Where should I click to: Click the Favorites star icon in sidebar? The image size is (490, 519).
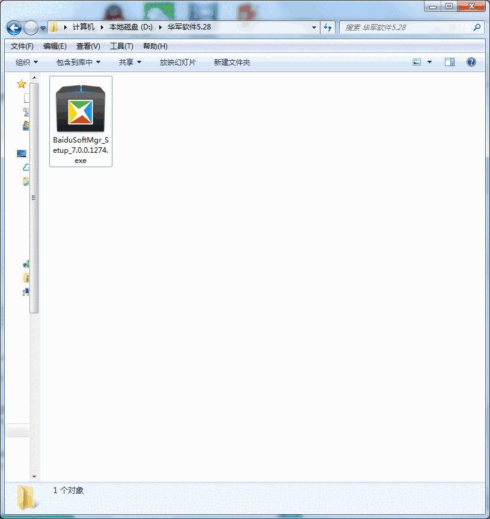[22, 84]
